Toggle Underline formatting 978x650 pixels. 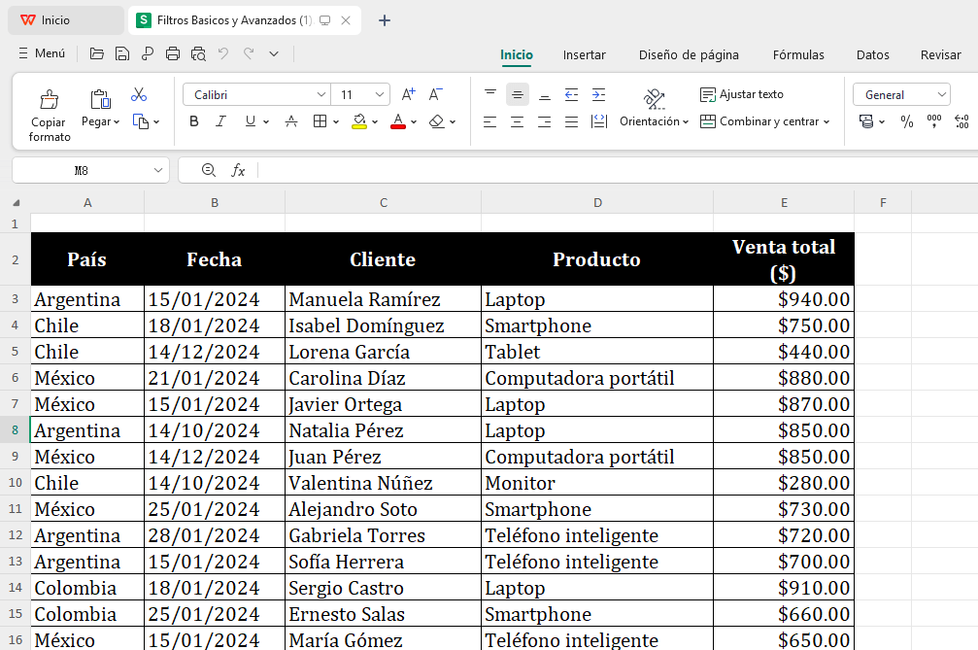coord(251,121)
